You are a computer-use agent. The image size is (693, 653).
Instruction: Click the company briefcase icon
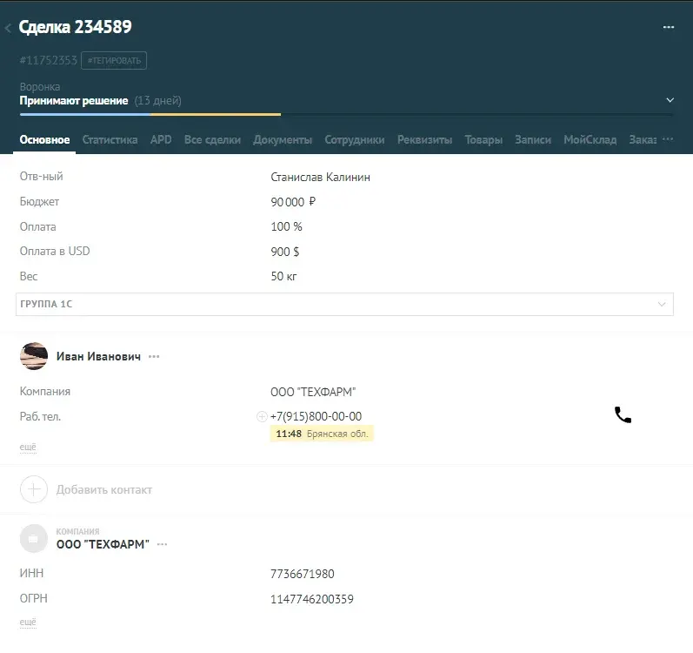point(34,538)
